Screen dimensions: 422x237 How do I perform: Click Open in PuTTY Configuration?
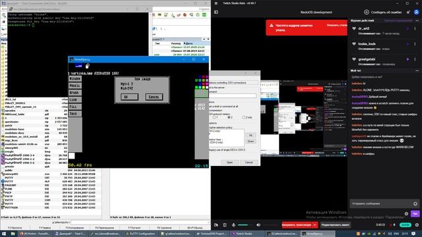(229, 162)
